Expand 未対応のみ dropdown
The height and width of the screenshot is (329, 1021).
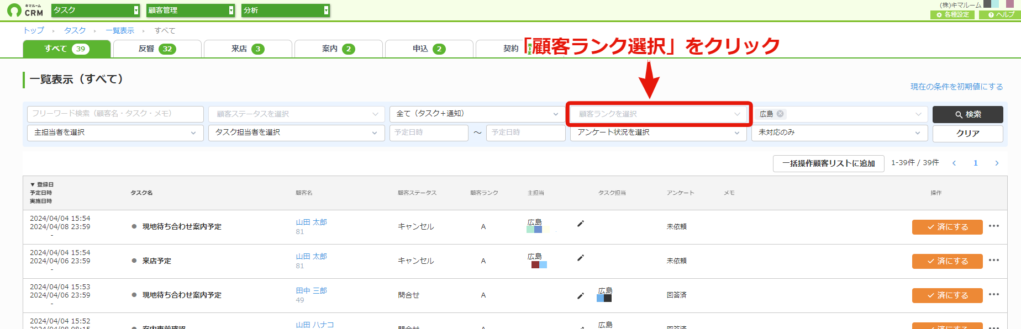(x=840, y=132)
